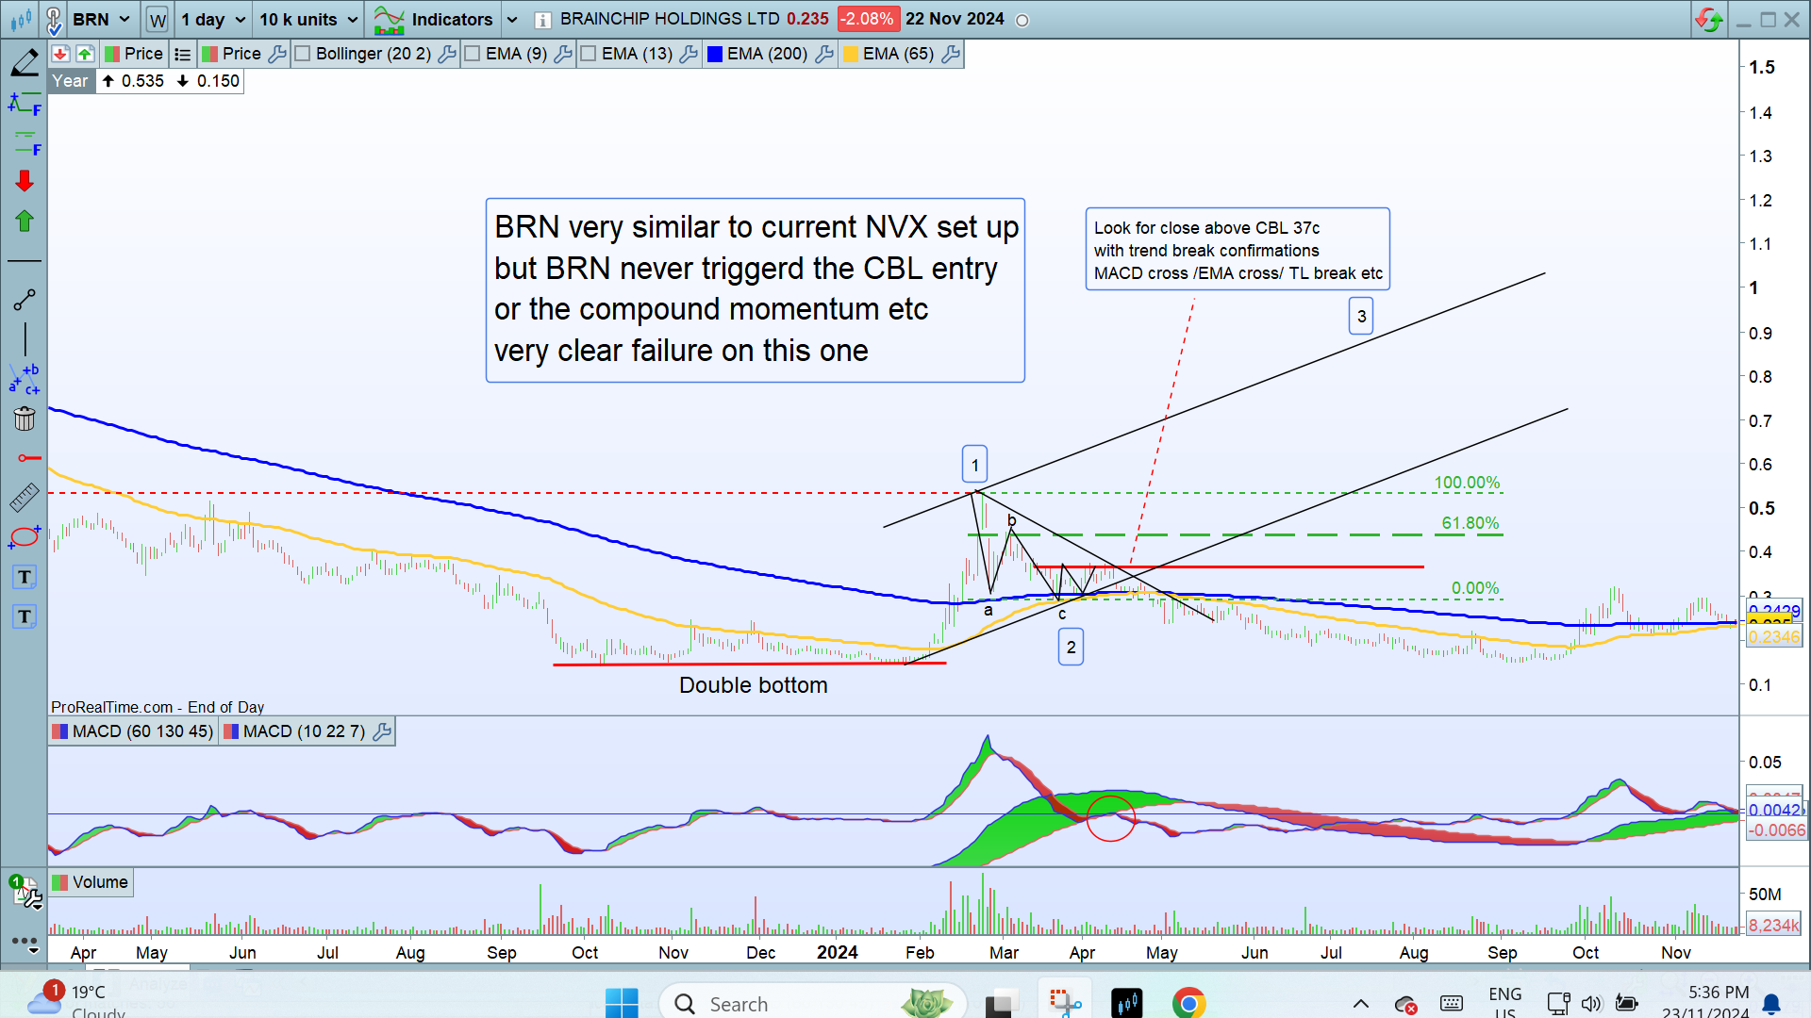Select the MACD (60 130 45) tab
The width and height of the screenshot is (1811, 1018).
coord(133,731)
